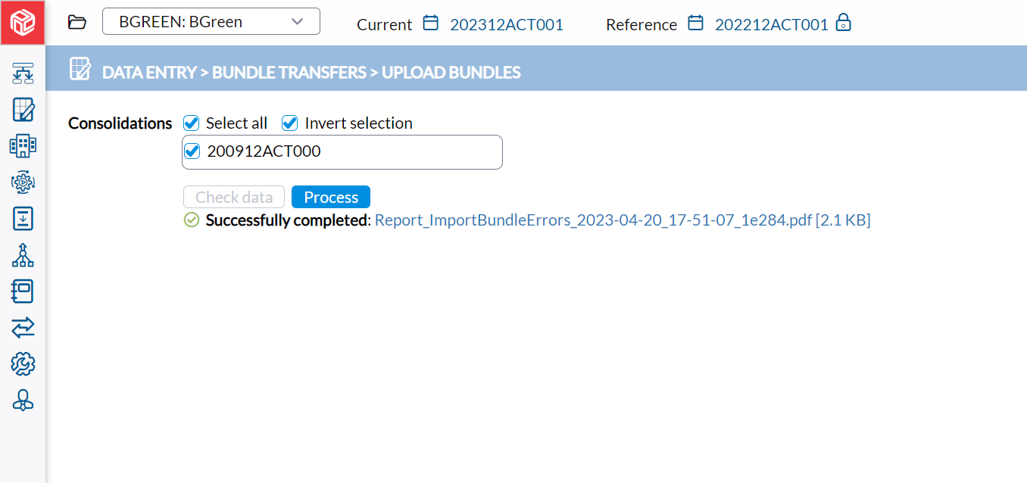Open the user profile sidebar icon
The width and height of the screenshot is (1027, 483).
23,400
